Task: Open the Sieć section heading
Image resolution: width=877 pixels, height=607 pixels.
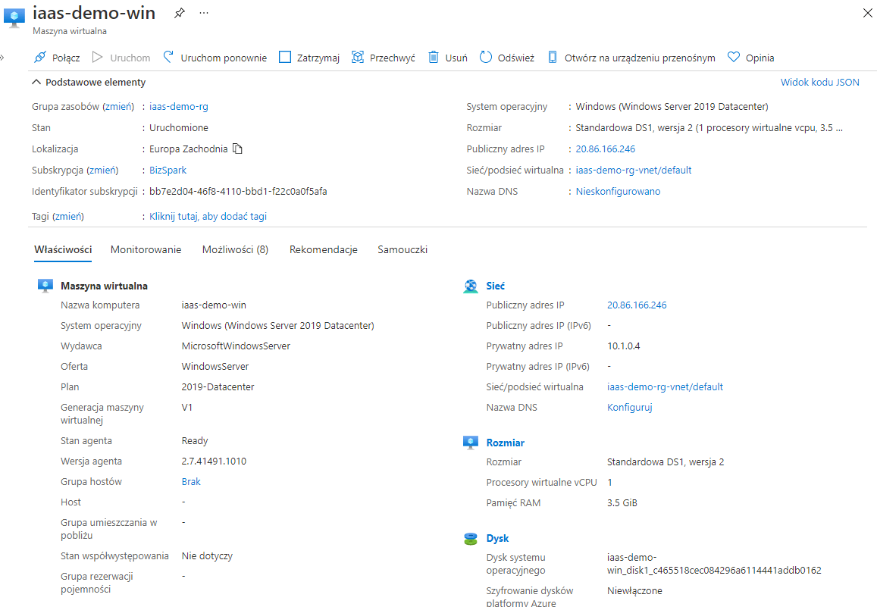Action: pyautogui.click(x=495, y=286)
